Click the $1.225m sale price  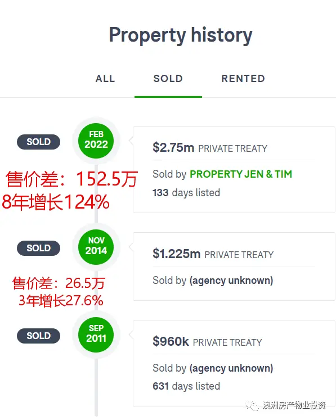click(177, 254)
